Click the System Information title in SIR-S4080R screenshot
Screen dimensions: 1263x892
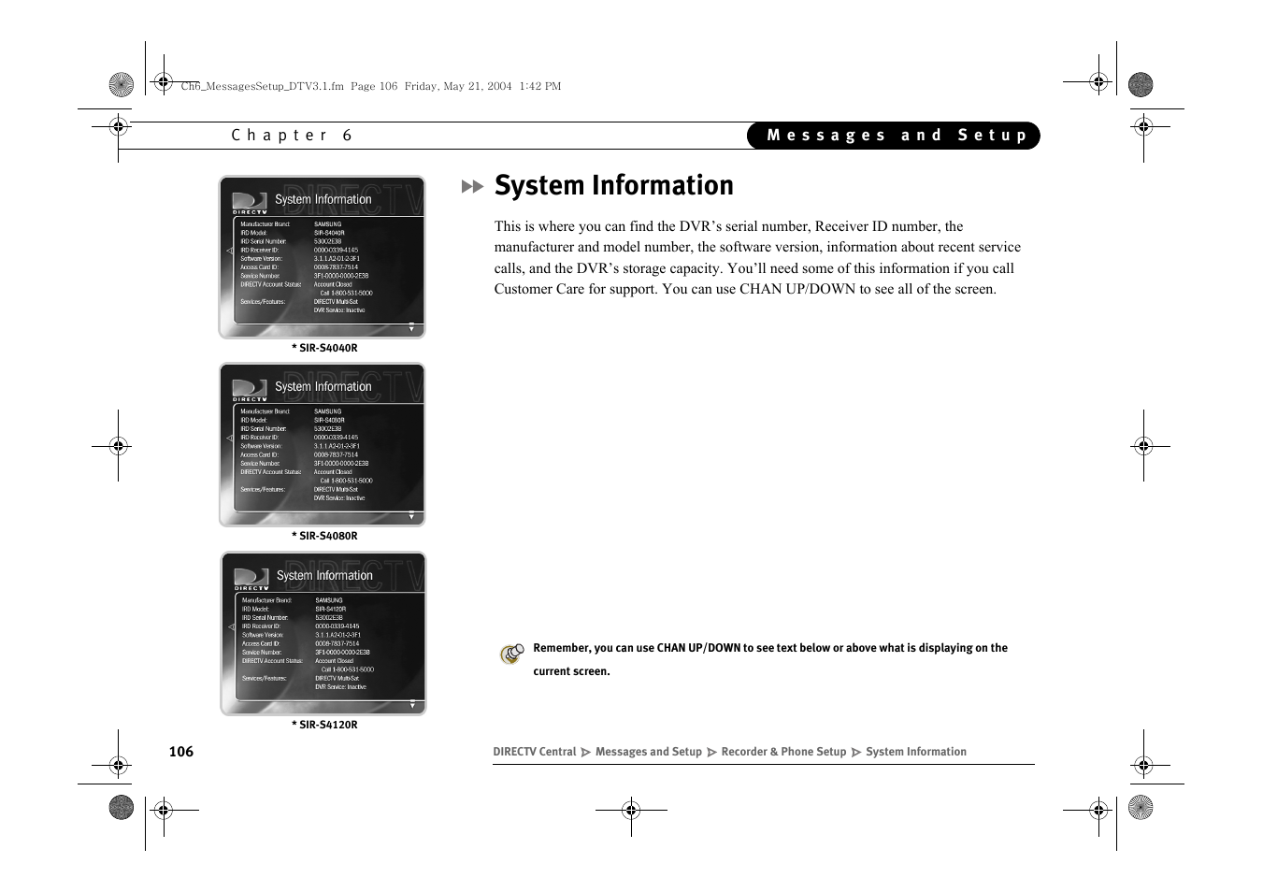click(323, 387)
